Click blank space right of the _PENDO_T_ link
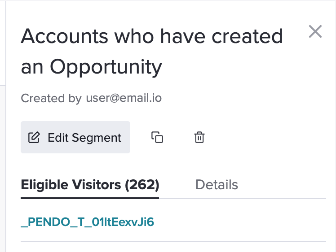Image resolution: width=336 pixels, height=252 pixels. click(240, 222)
